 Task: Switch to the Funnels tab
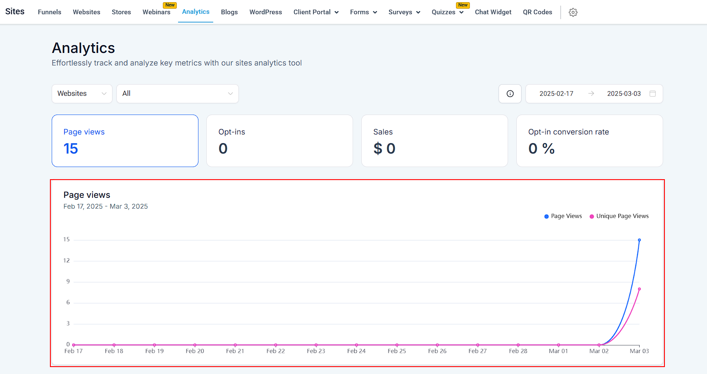pos(50,12)
